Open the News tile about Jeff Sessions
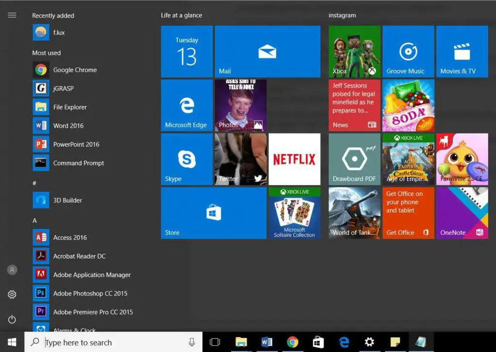The image size is (496, 352). [355, 106]
